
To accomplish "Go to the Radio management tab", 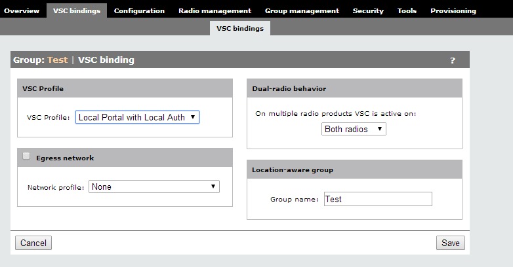I will pos(215,10).
